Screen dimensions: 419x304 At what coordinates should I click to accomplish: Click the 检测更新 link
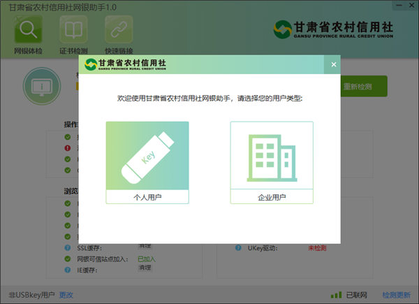coord(396,295)
